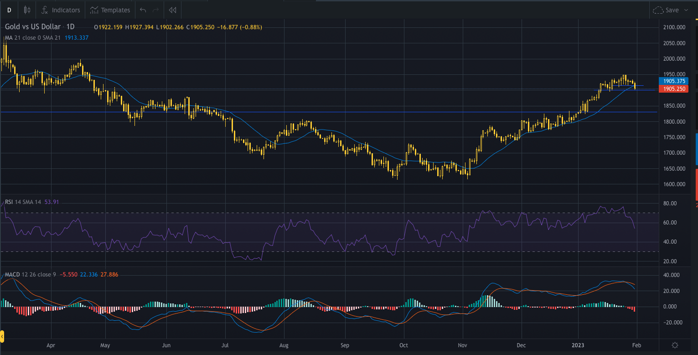The width and height of the screenshot is (698, 355).
Task: Click the RSI 40.00 axis label
Action: click(670, 241)
